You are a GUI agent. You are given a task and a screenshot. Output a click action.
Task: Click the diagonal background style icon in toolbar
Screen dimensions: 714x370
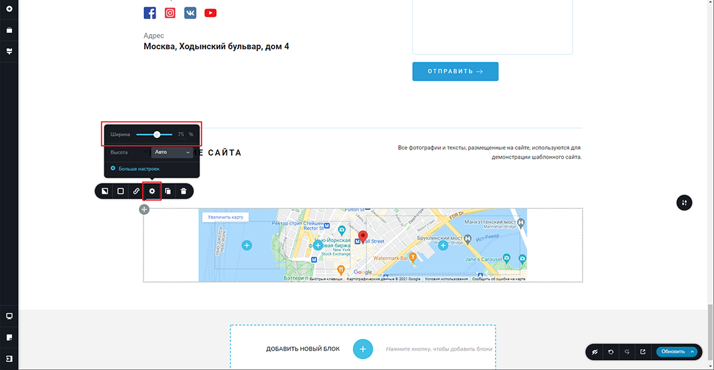point(104,191)
